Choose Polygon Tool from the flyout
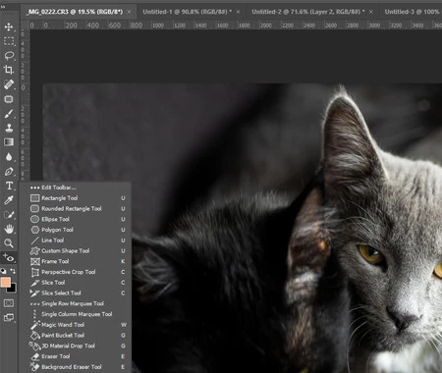This screenshot has width=442, height=373. pyautogui.click(x=76, y=230)
